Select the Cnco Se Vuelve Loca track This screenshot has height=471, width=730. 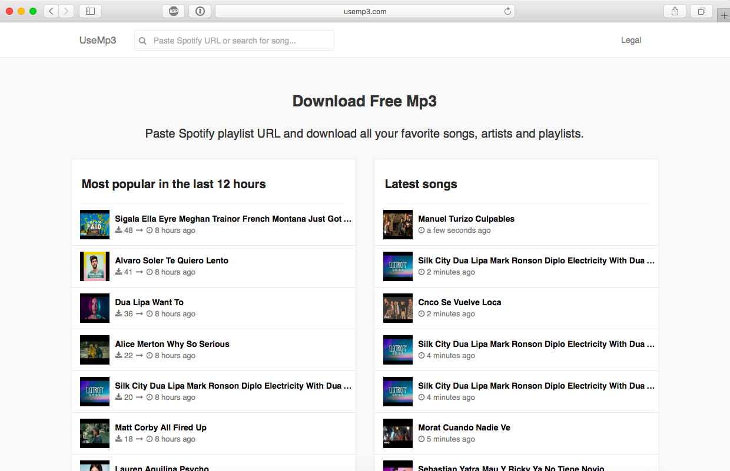point(460,302)
